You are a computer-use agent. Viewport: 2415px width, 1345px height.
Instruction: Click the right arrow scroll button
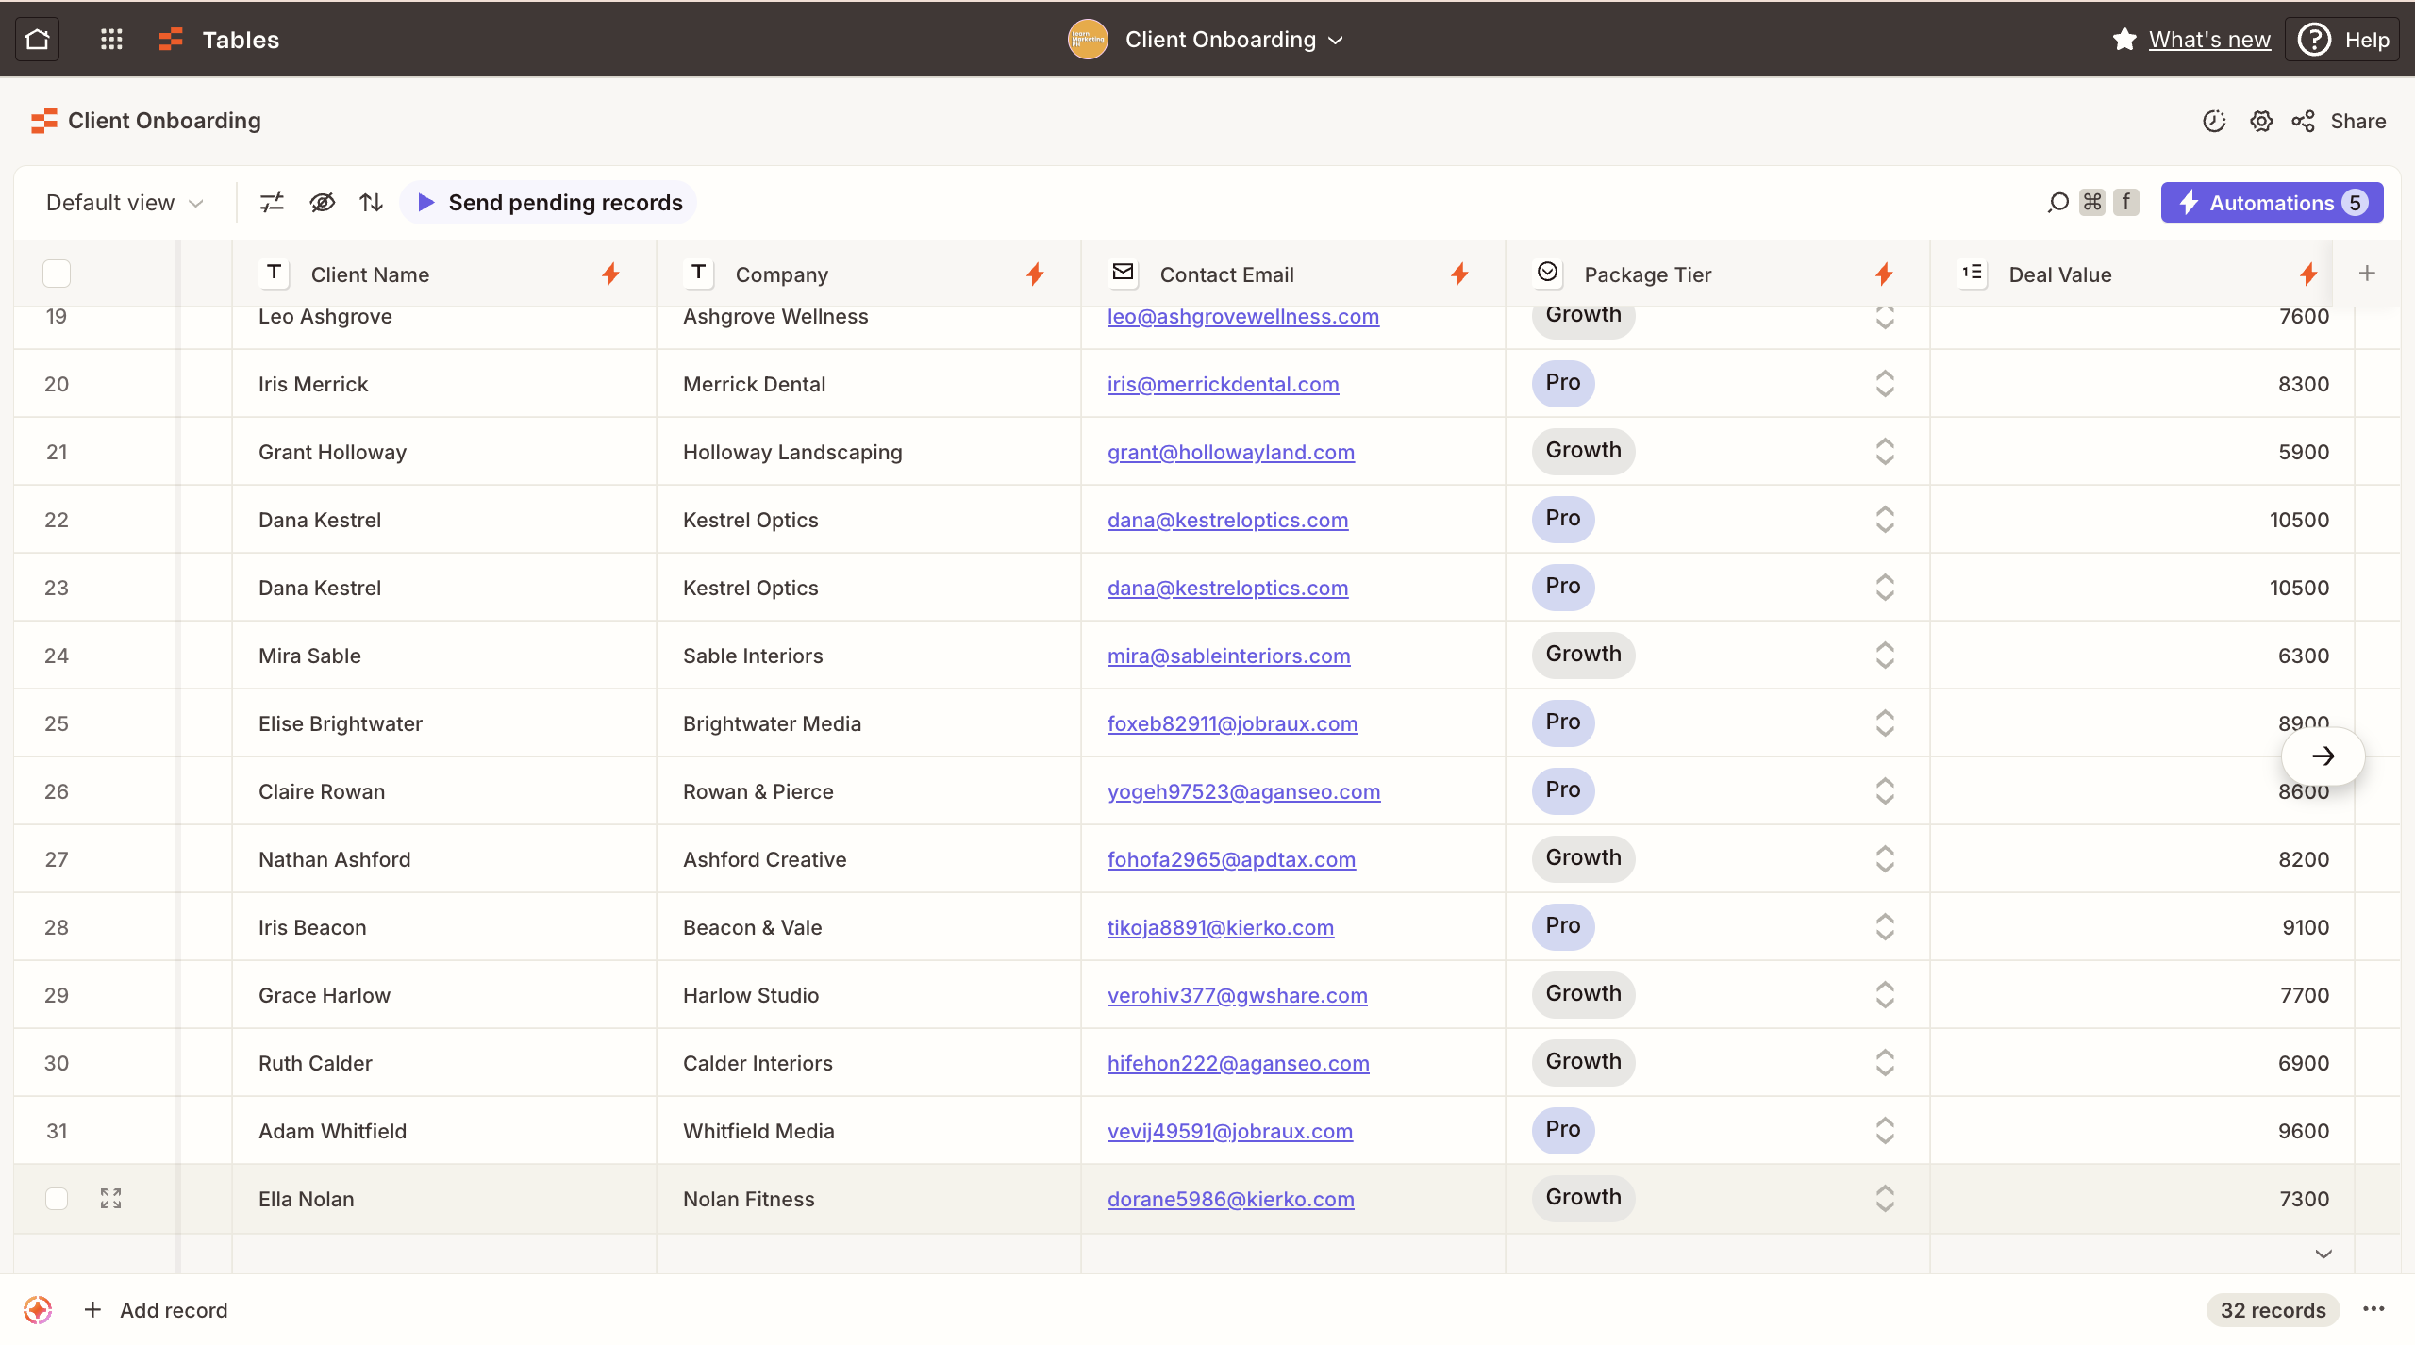coord(2323,756)
